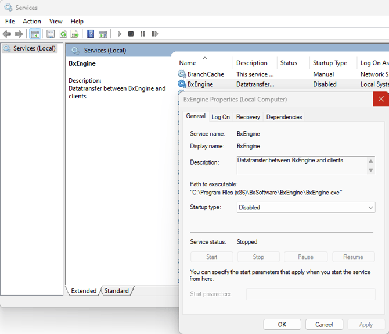Image resolution: width=389 pixels, height=334 pixels.
Task: Click the bold BxEngine heading in Extended pane
Action: [x=82, y=63]
